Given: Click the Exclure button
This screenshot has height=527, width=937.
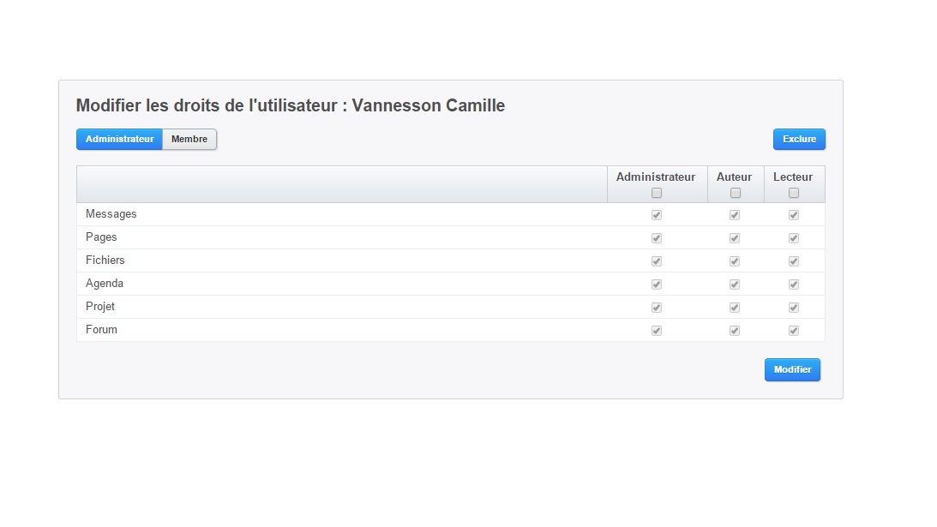Looking at the screenshot, I should [799, 139].
